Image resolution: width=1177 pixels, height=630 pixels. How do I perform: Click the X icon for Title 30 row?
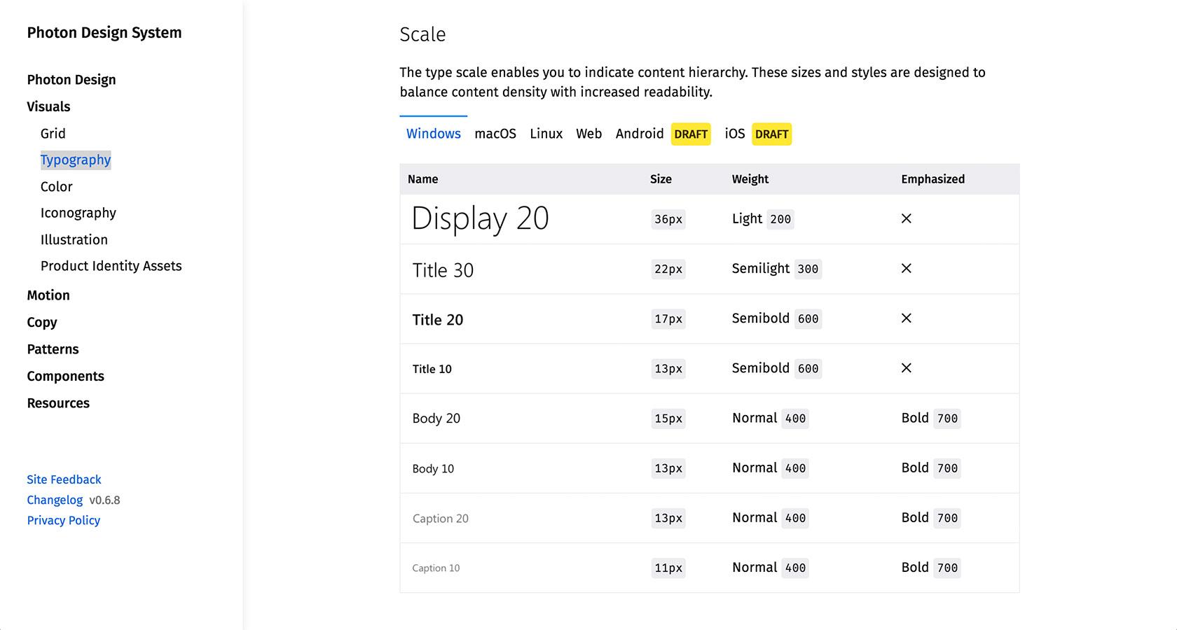[906, 269]
